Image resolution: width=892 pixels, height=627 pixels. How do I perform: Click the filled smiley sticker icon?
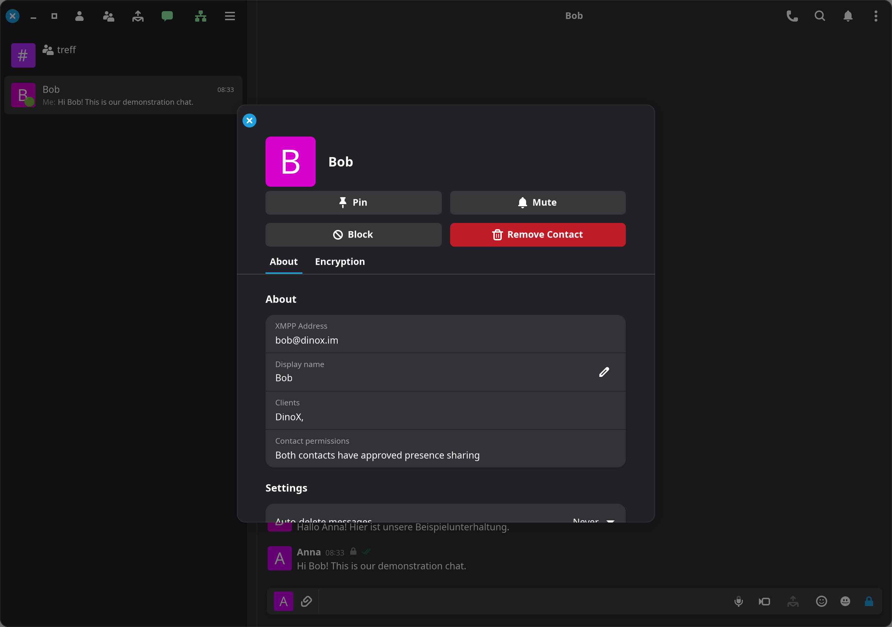click(845, 601)
